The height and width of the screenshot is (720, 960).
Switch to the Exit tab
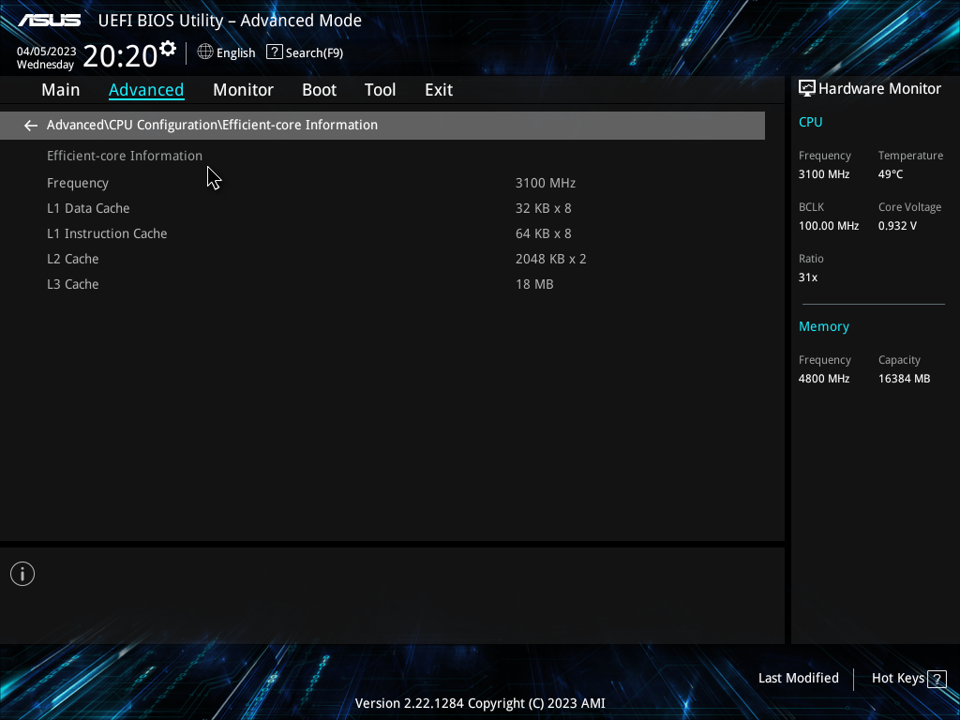click(438, 89)
